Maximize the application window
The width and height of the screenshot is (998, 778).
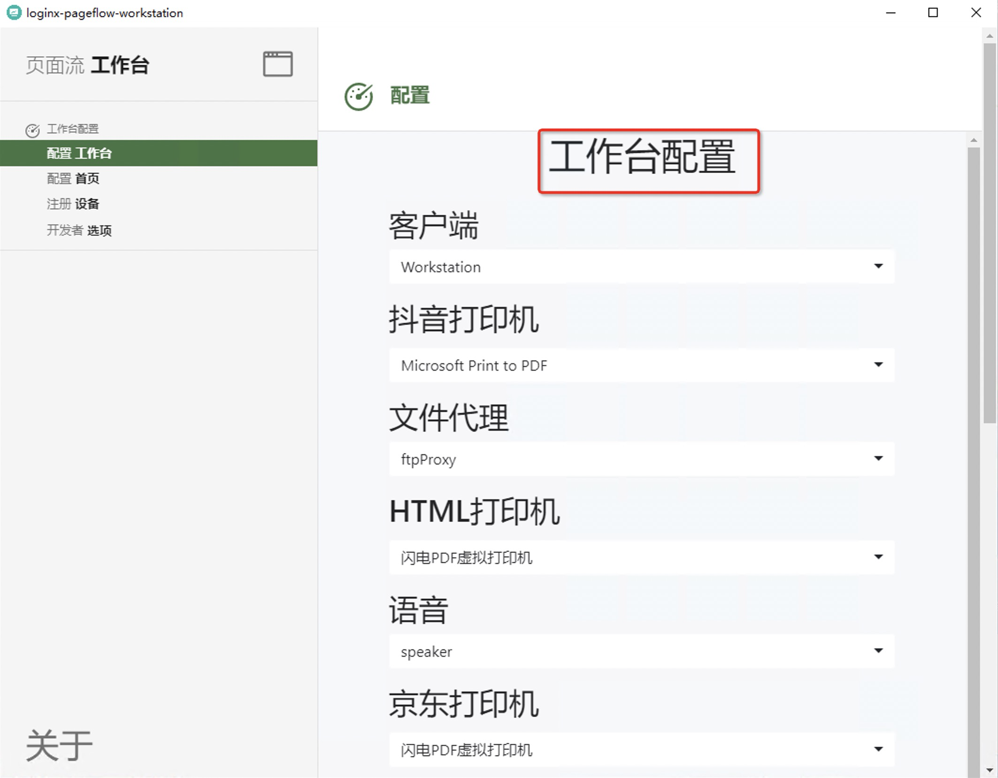[x=933, y=13]
